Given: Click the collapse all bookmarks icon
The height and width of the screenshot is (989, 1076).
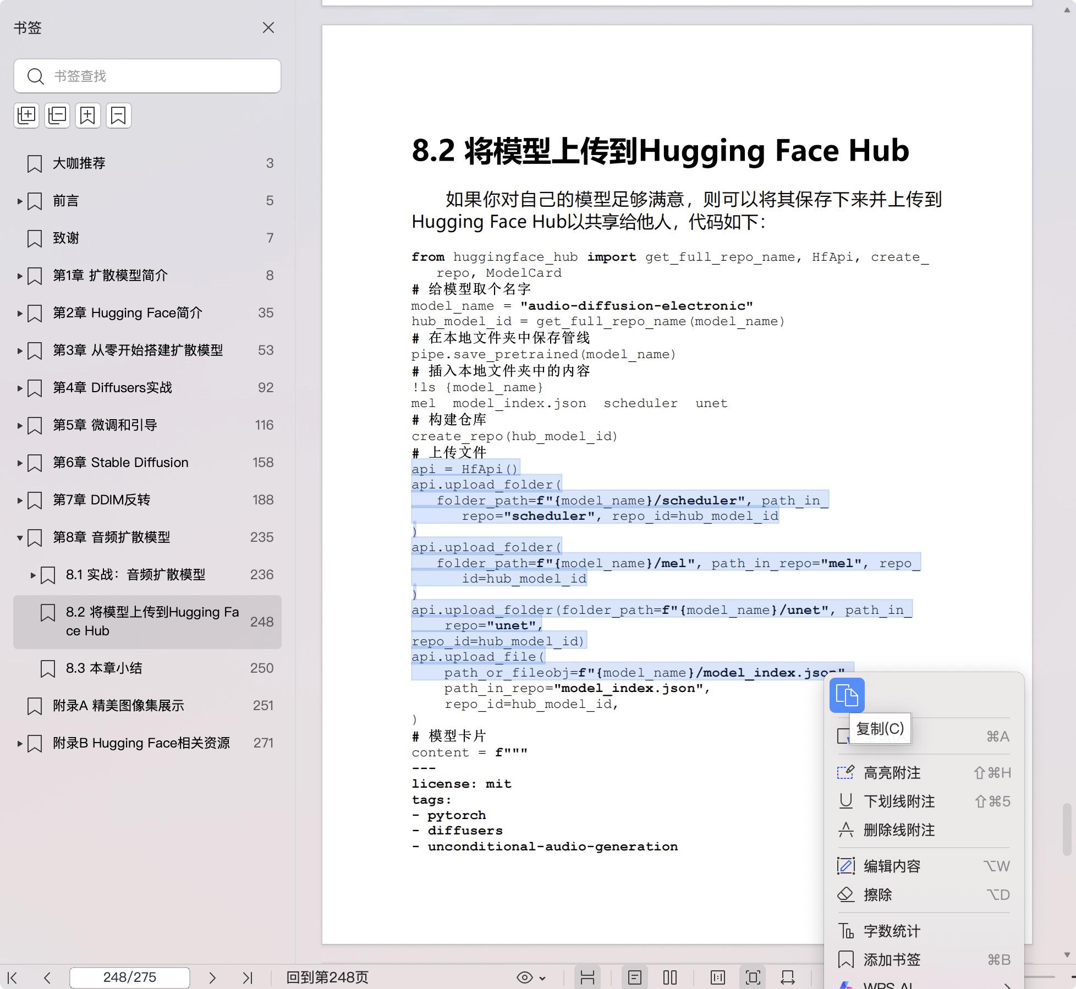Looking at the screenshot, I should (57, 116).
